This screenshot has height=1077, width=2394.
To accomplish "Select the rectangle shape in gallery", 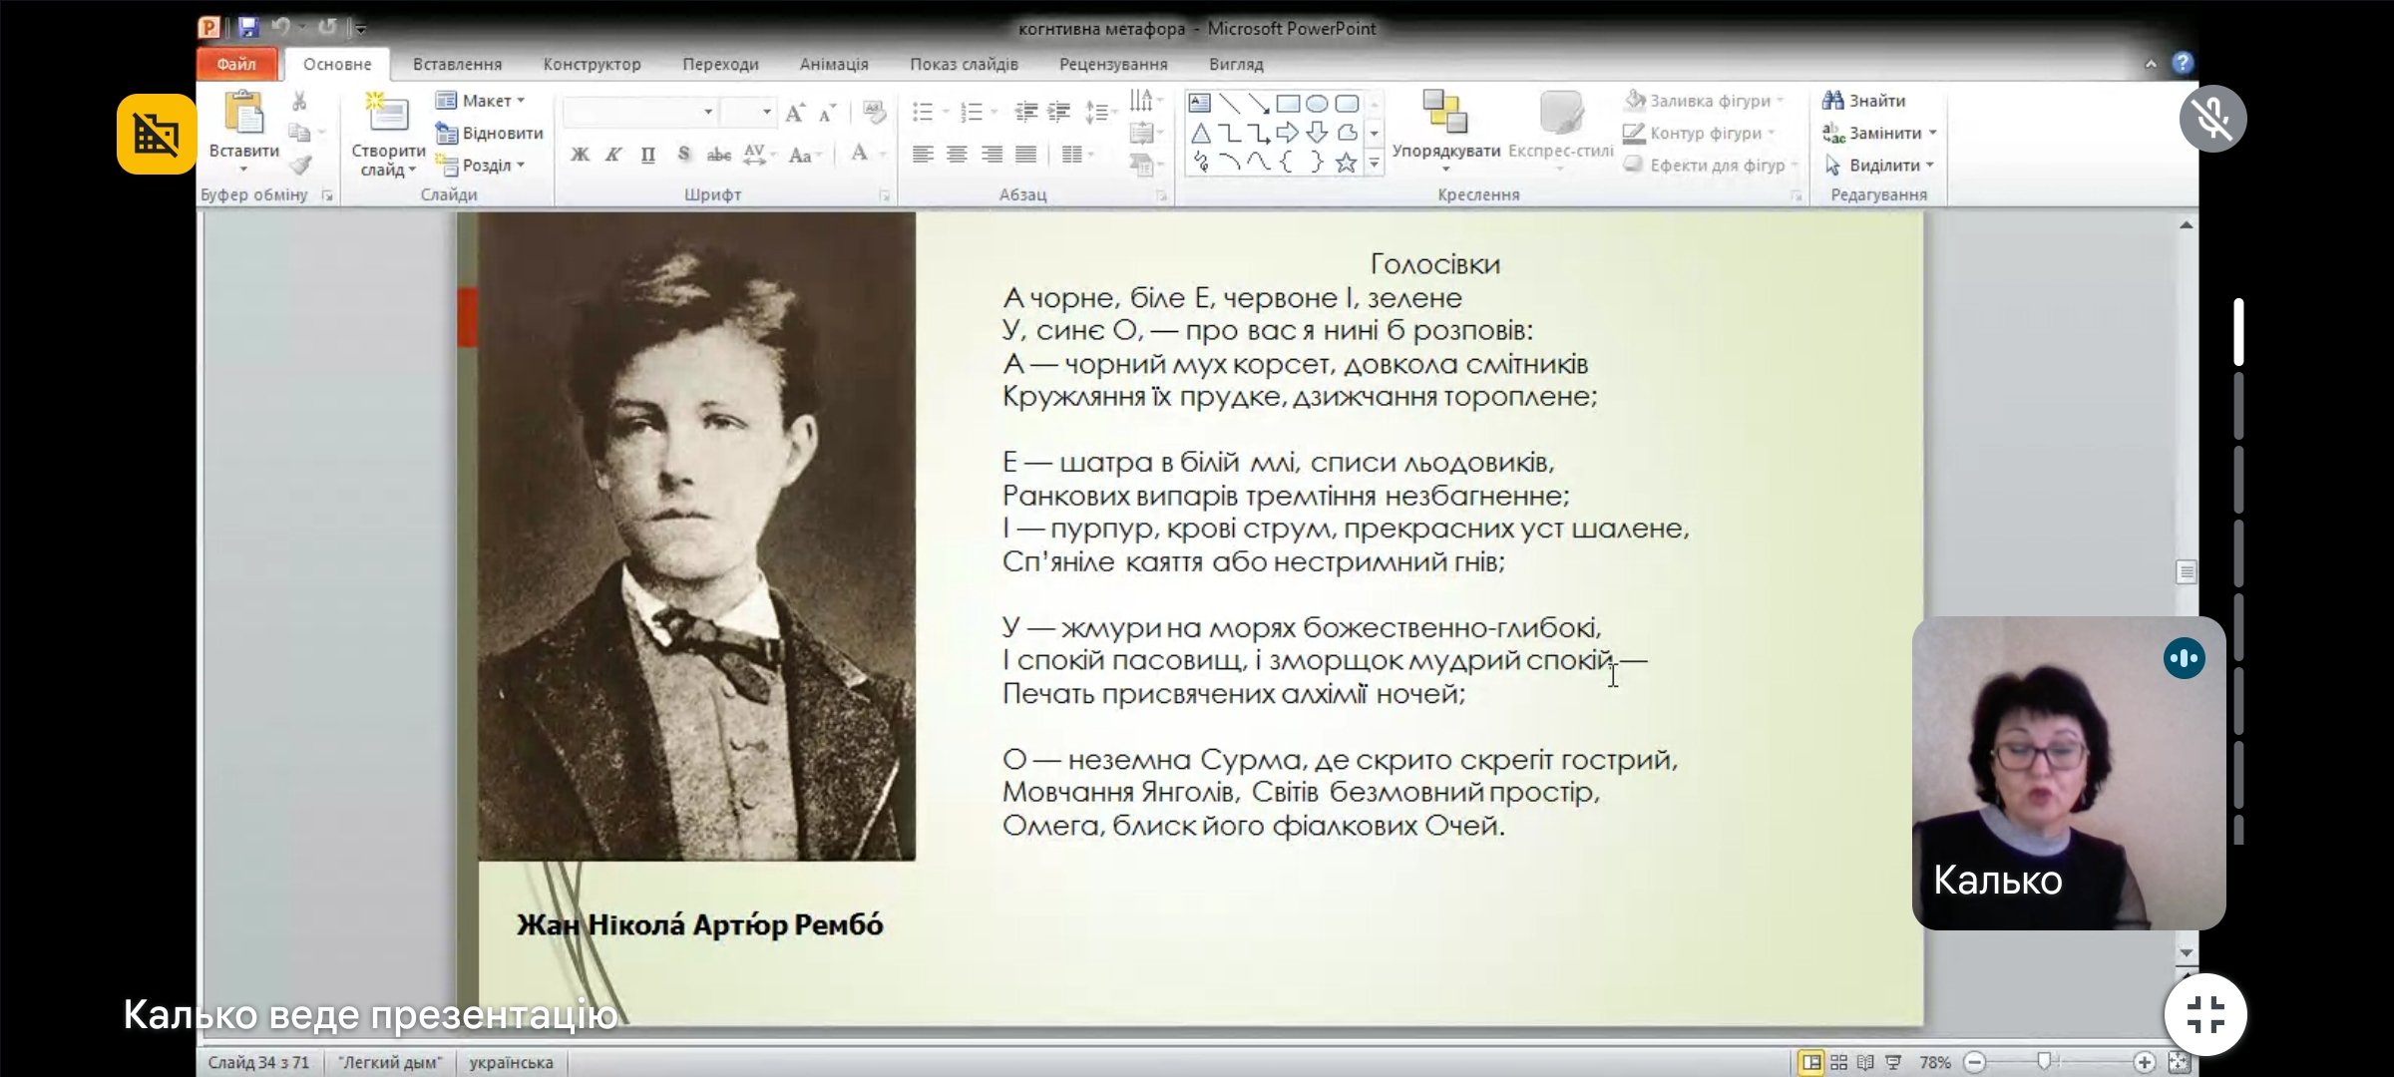I will point(1288,103).
